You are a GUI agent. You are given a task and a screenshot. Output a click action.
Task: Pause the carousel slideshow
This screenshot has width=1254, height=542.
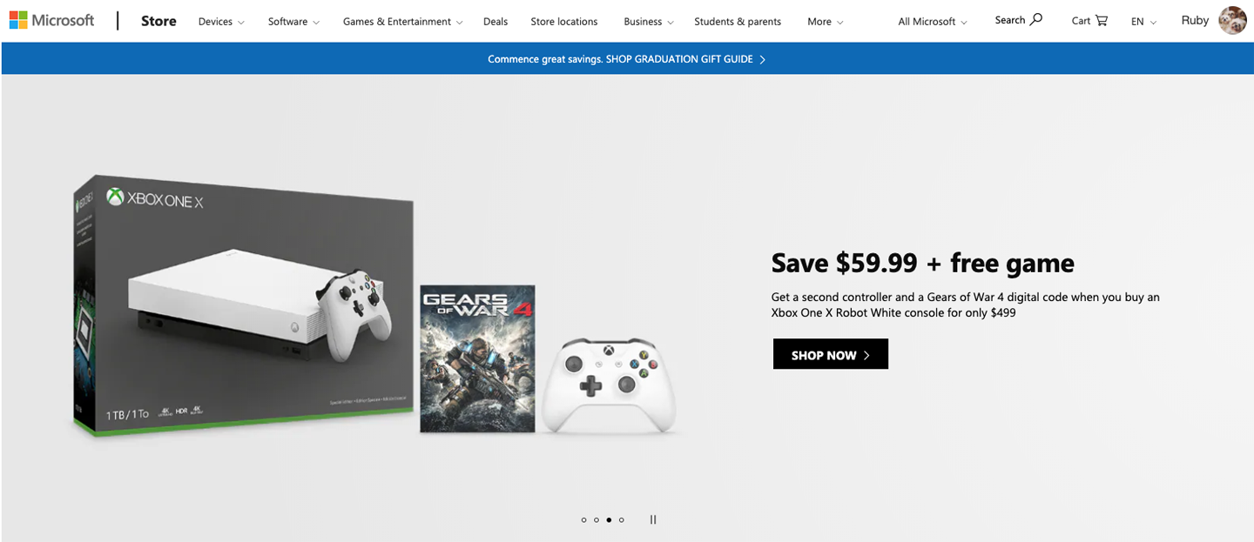point(653,519)
